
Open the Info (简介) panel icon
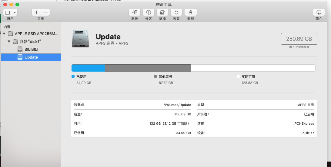pyautogui.click(x=319, y=12)
